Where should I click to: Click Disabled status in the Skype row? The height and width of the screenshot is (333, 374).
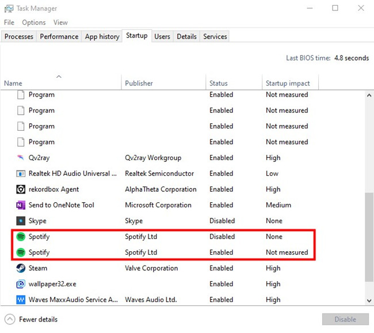(x=222, y=221)
